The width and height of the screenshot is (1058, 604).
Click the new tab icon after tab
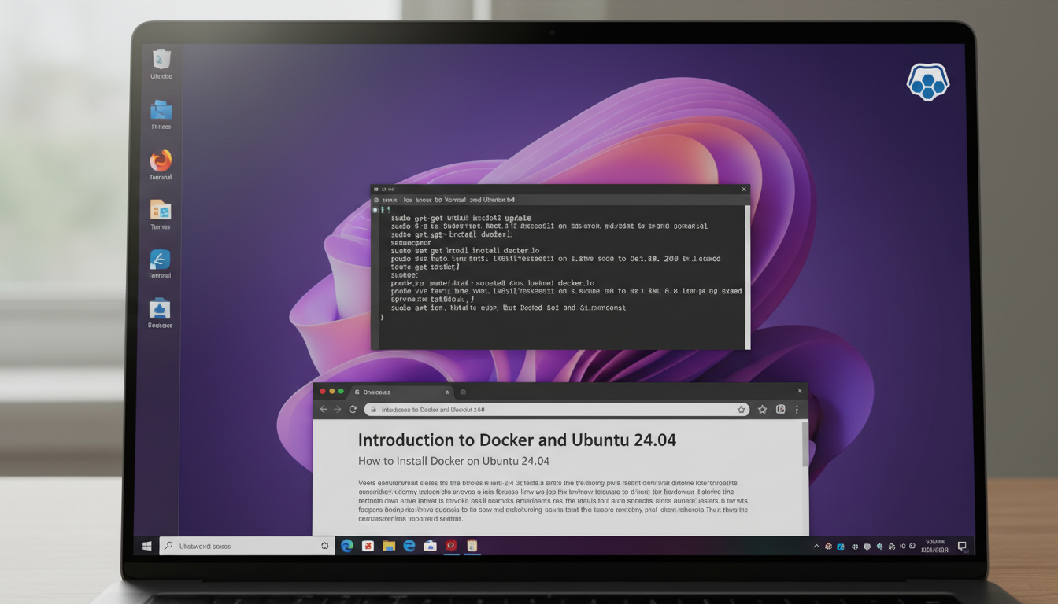(463, 392)
